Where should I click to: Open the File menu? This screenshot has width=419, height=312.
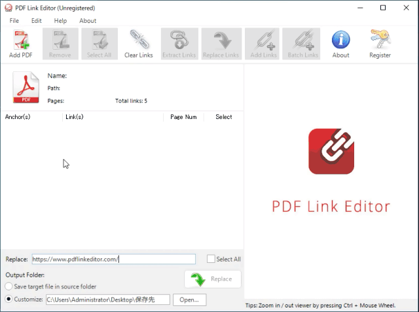coord(14,21)
